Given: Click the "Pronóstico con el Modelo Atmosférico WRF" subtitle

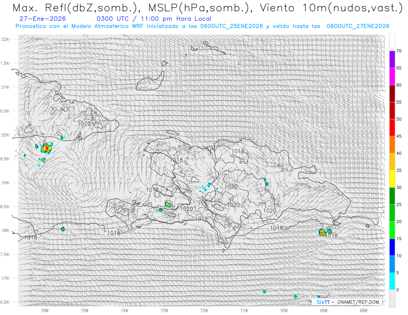Looking at the screenshot, I should coord(202,26).
